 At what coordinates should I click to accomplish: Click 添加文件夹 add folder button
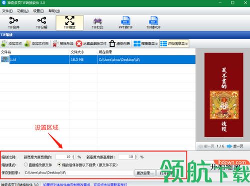click(36, 44)
